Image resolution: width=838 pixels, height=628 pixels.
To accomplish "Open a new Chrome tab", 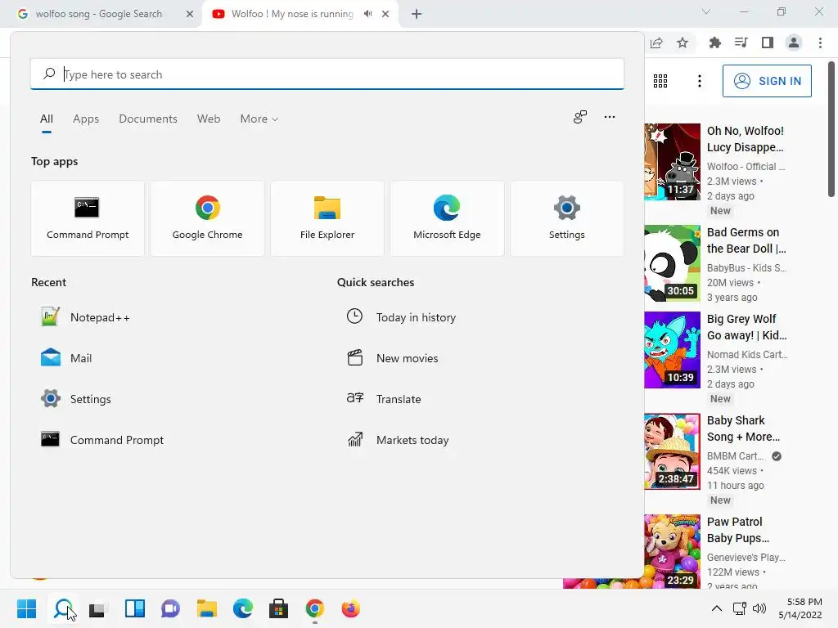I will (x=417, y=14).
